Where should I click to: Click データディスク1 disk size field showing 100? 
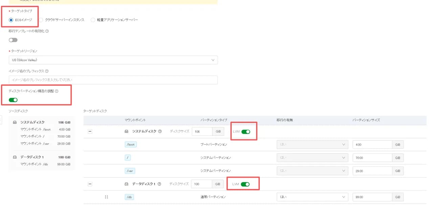[x=201, y=184]
